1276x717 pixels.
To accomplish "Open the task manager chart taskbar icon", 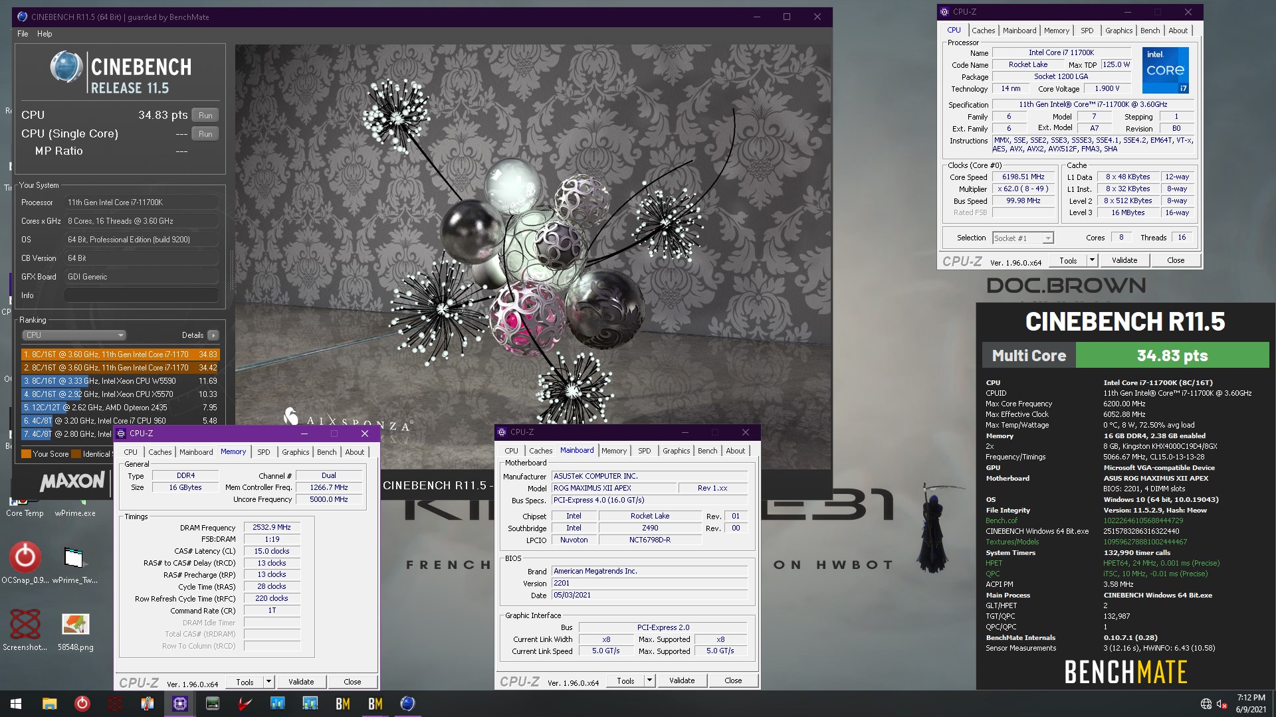I will [277, 704].
